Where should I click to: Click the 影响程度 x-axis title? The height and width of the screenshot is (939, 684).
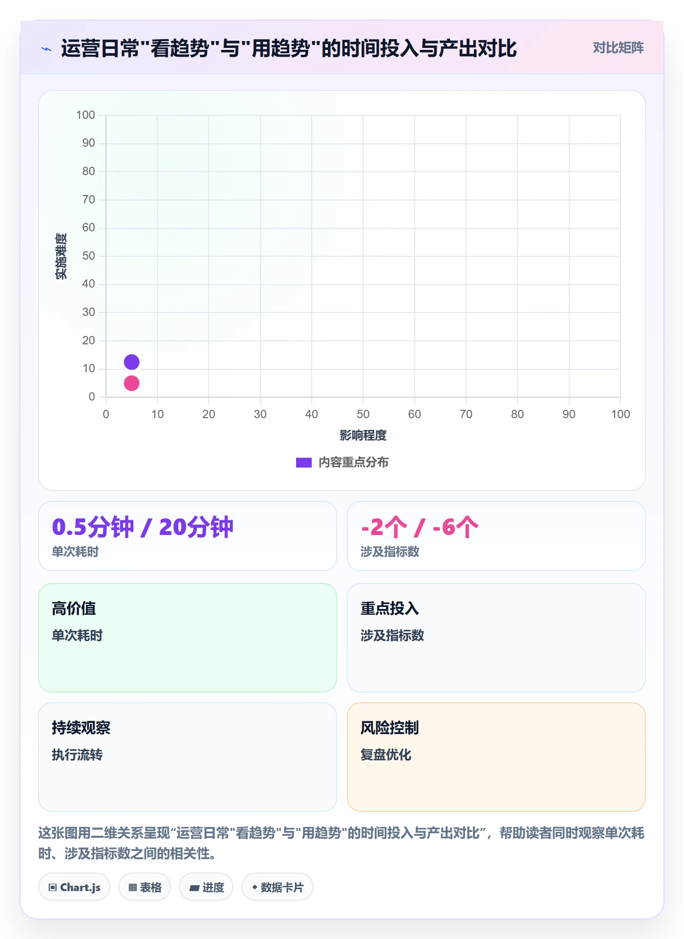(x=363, y=435)
